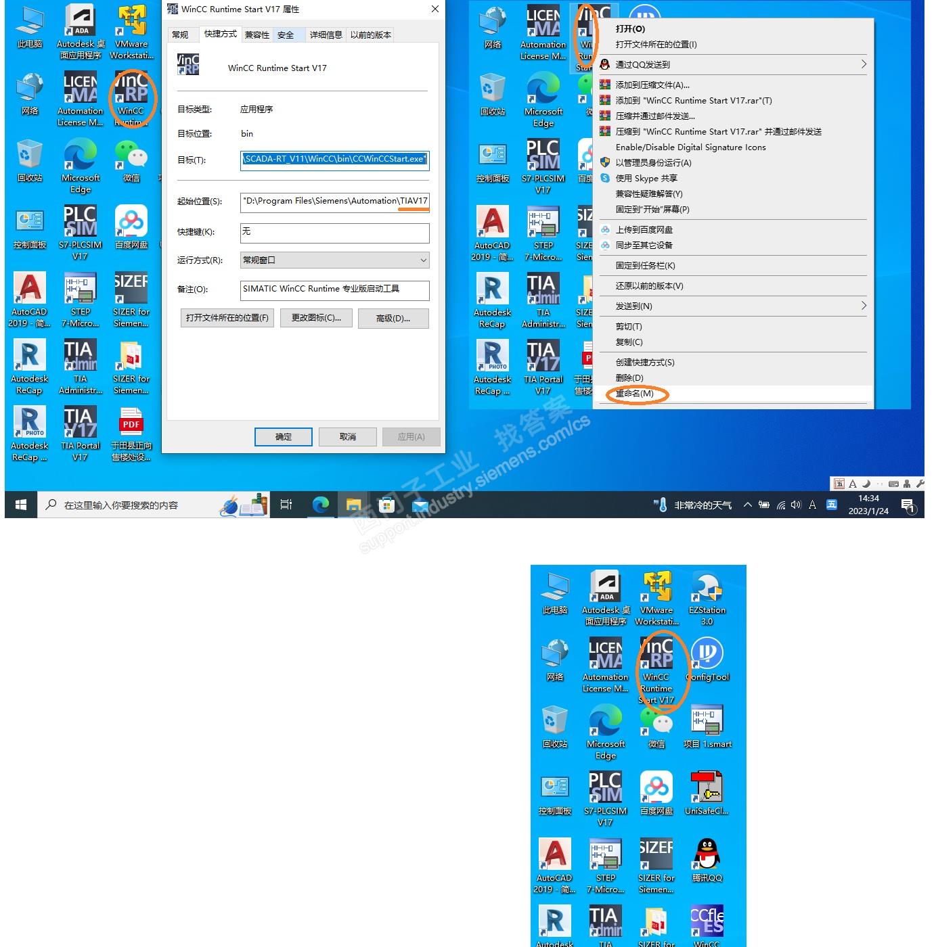Click the keyboard icon on floating IME bar

pyautogui.click(x=893, y=484)
